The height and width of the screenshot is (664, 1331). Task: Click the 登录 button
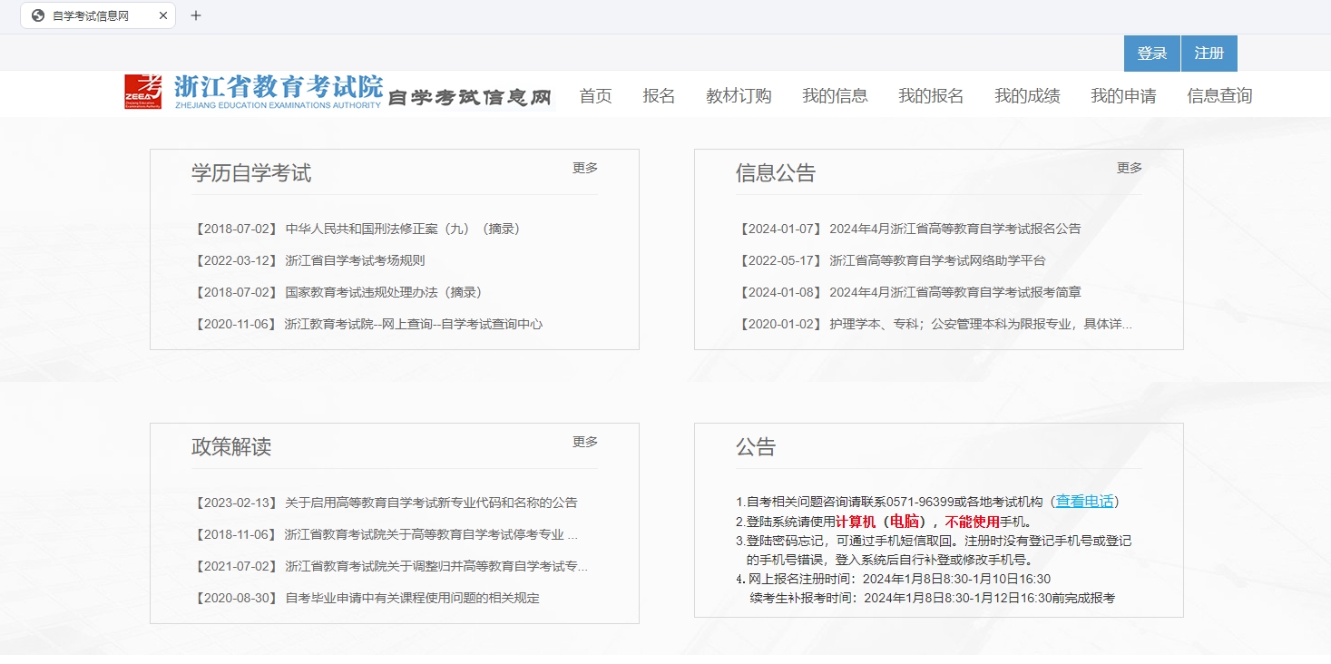[x=1150, y=53]
